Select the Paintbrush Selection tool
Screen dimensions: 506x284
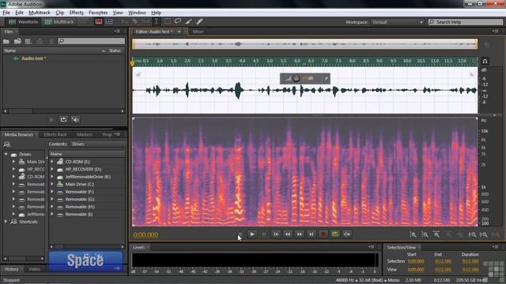pos(188,21)
